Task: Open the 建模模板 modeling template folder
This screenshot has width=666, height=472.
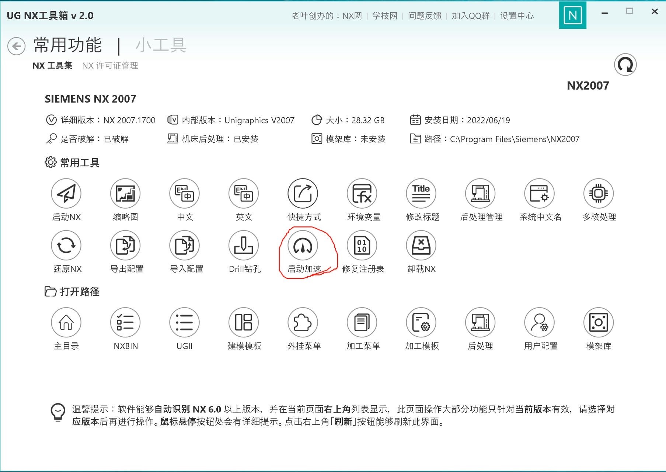Action: [244, 323]
